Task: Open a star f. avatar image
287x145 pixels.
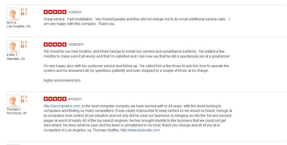Action: [13, 46]
